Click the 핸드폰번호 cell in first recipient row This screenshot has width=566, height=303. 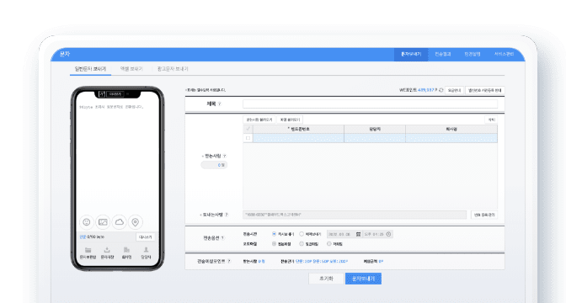(x=298, y=138)
